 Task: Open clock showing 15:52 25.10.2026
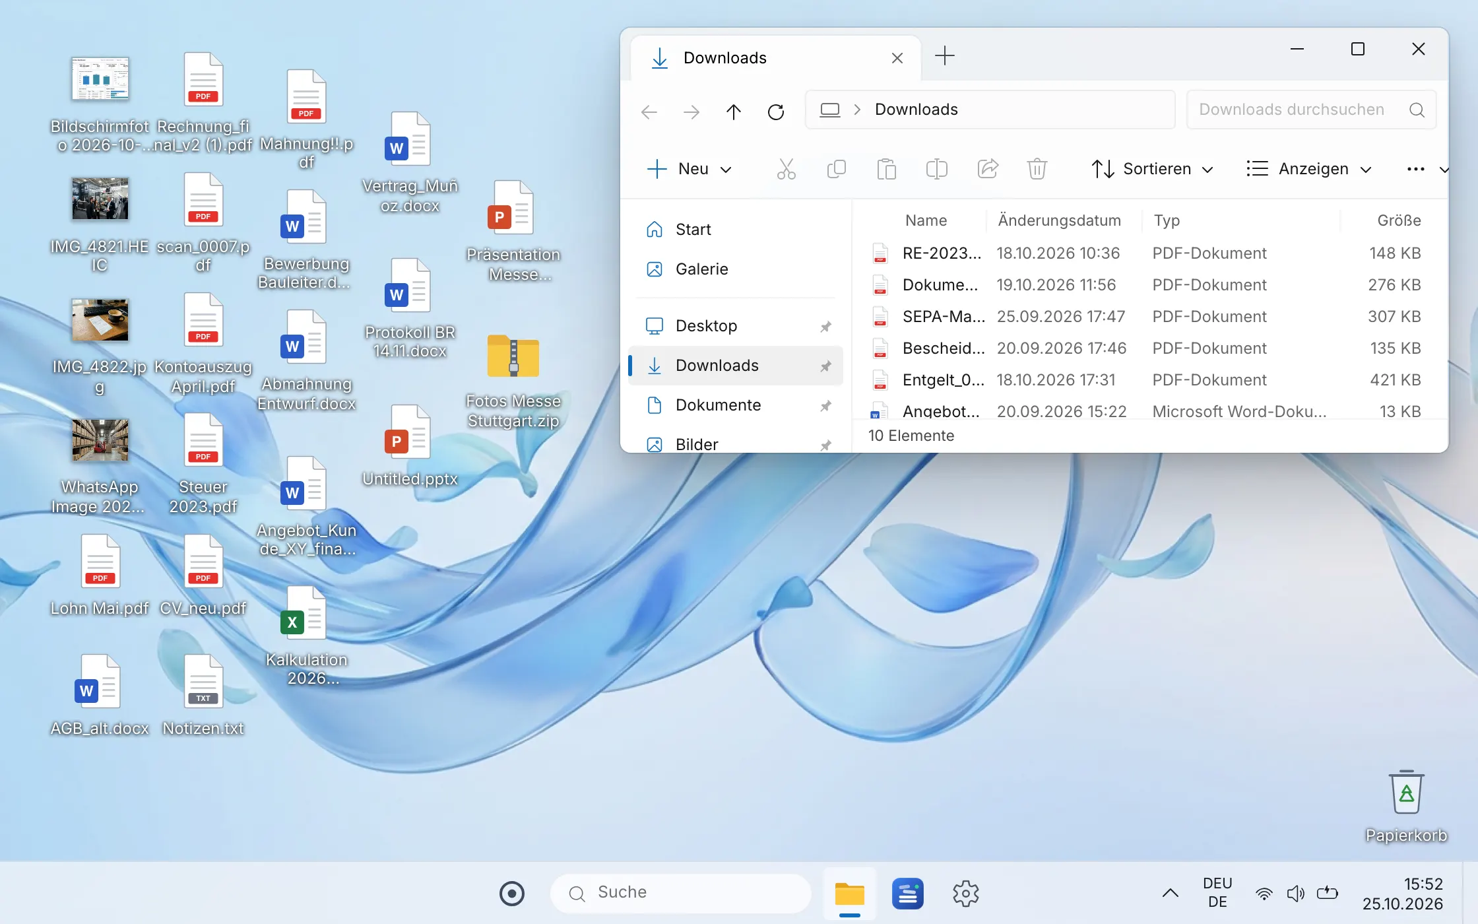1402,894
